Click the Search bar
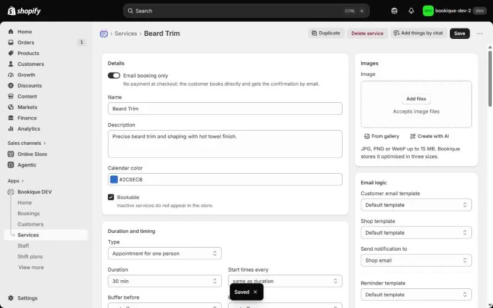The width and height of the screenshot is (493, 308). click(x=246, y=11)
